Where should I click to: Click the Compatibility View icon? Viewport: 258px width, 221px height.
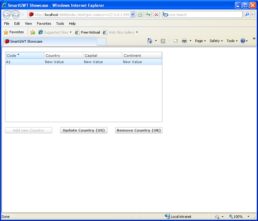(140, 15)
